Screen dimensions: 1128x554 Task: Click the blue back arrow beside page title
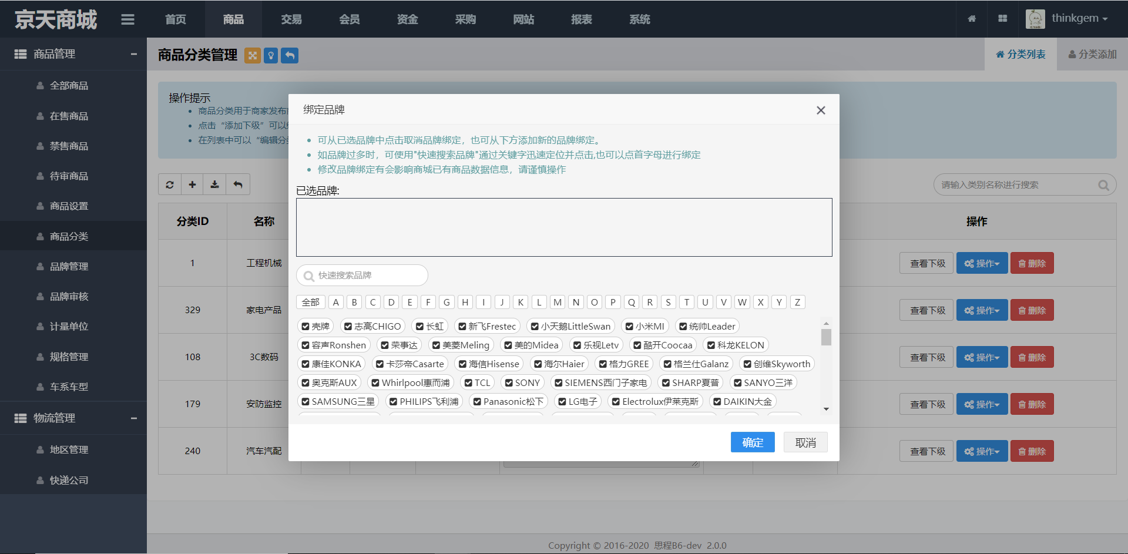click(290, 55)
